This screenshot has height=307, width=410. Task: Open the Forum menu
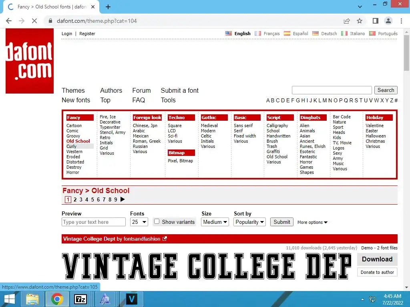tap(141, 90)
